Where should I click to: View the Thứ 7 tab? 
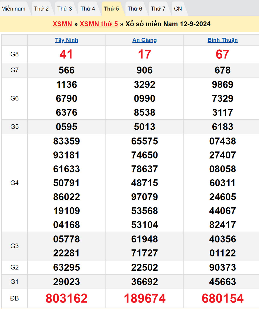(158, 9)
